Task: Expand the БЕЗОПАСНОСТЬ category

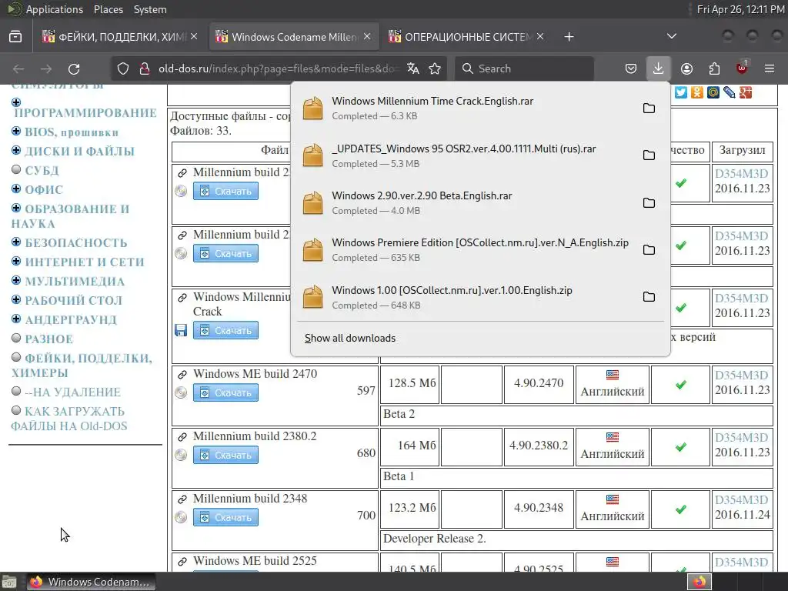Action: coord(16,242)
